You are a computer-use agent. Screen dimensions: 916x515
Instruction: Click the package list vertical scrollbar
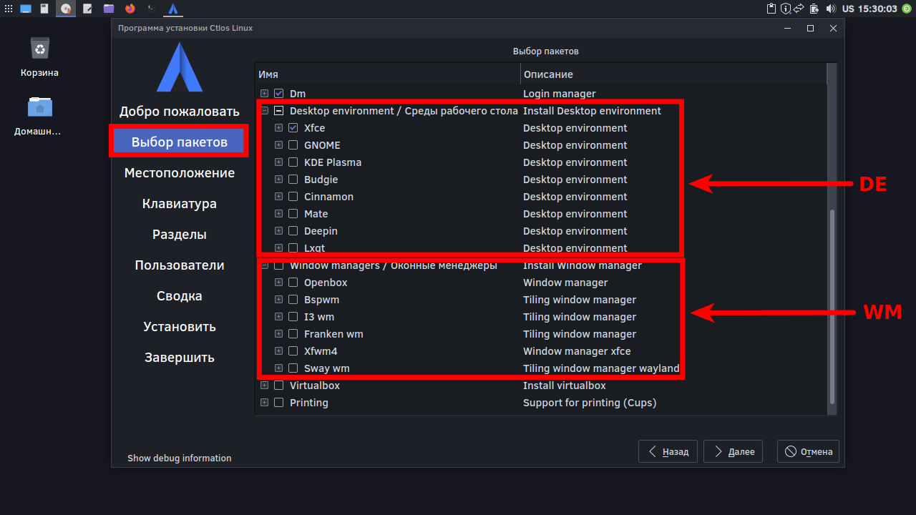click(x=832, y=308)
